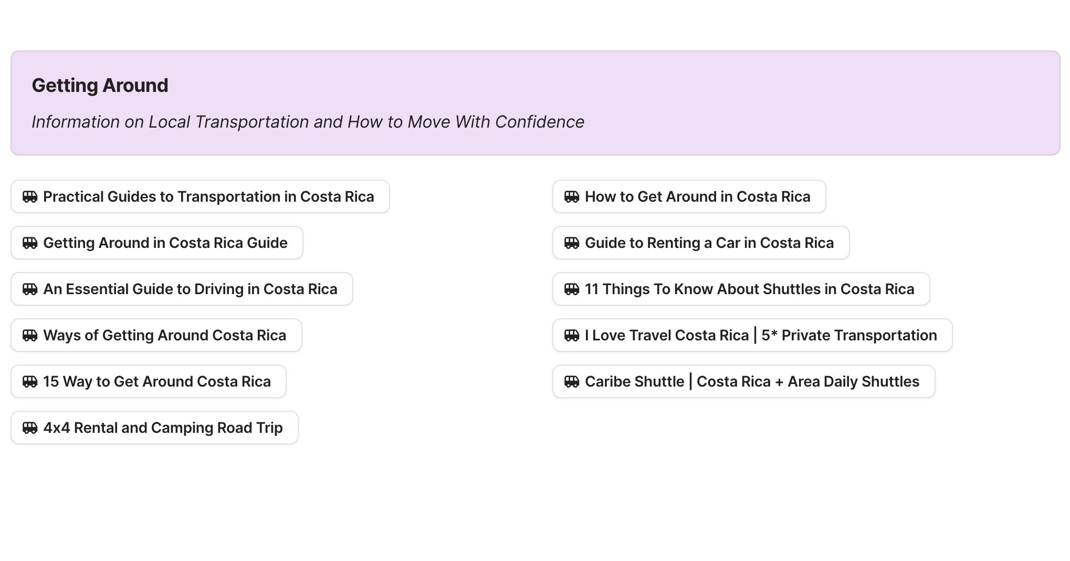The width and height of the screenshot is (1070, 561).
Task: Select 15 Way to Get Around Costa Rica
Action: [156, 382]
